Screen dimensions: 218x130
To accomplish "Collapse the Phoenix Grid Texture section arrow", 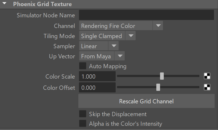I will click(x=5, y=3).
